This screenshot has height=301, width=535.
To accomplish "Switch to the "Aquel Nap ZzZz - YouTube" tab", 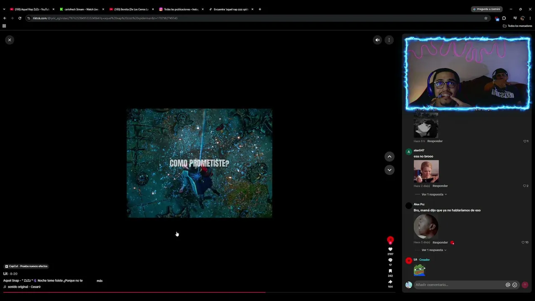I will coord(32,9).
